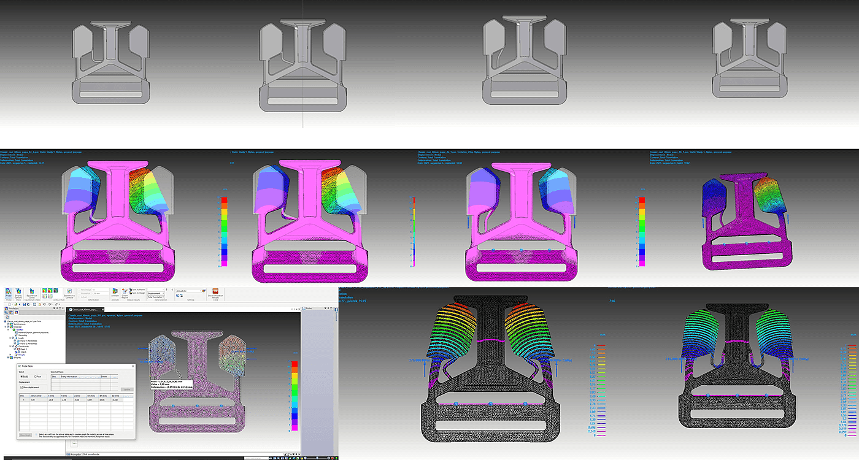Click the Show Graph button
This screenshot has height=460, width=859.
click(x=25, y=435)
